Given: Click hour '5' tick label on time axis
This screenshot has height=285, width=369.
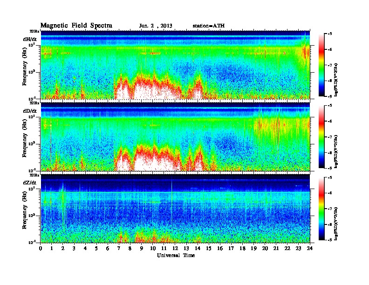Looking at the screenshot, I should coord(96,248).
